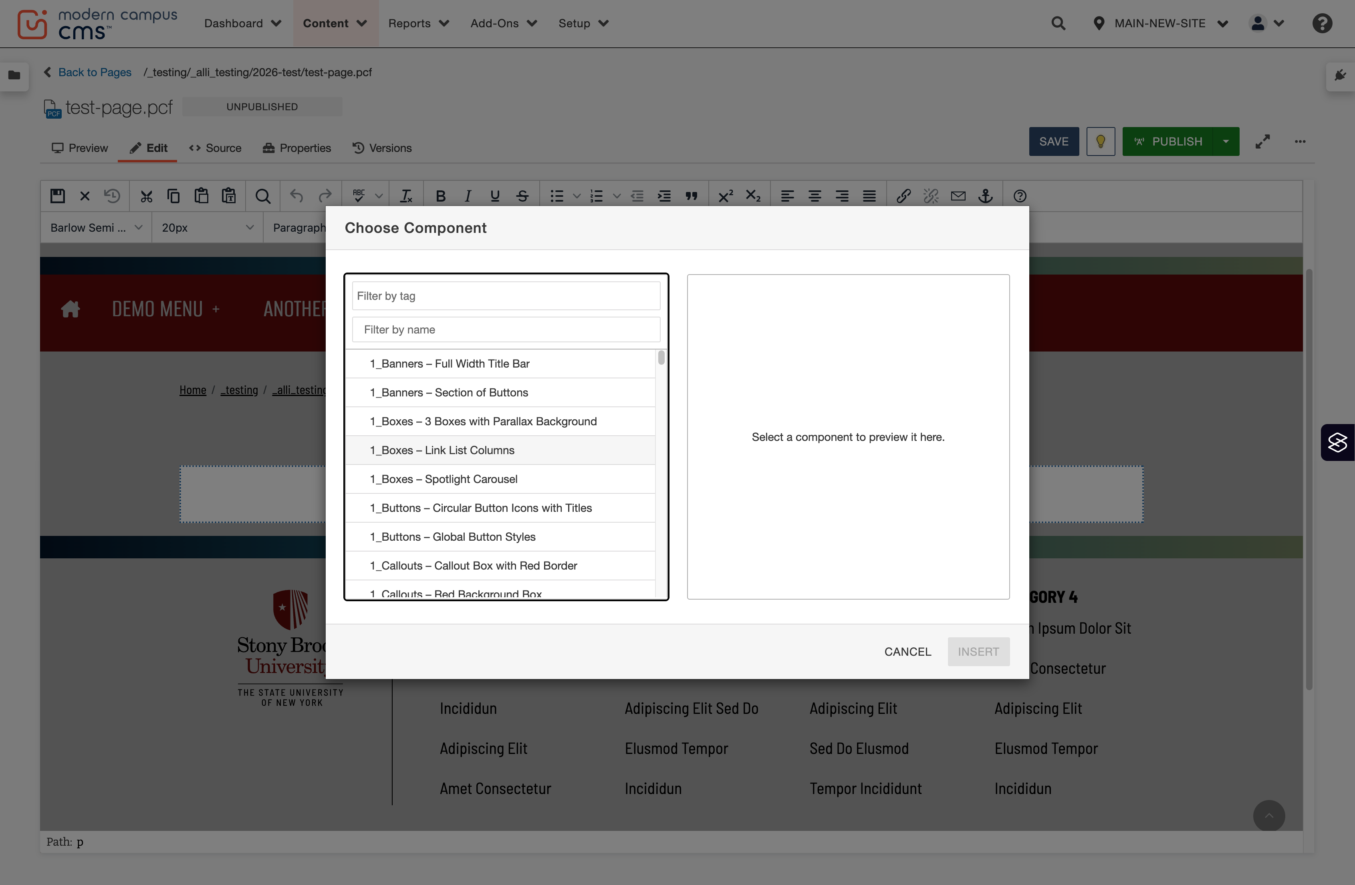The height and width of the screenshot is (885, 1355).
Task: Align text center
Action: [815, 196]
